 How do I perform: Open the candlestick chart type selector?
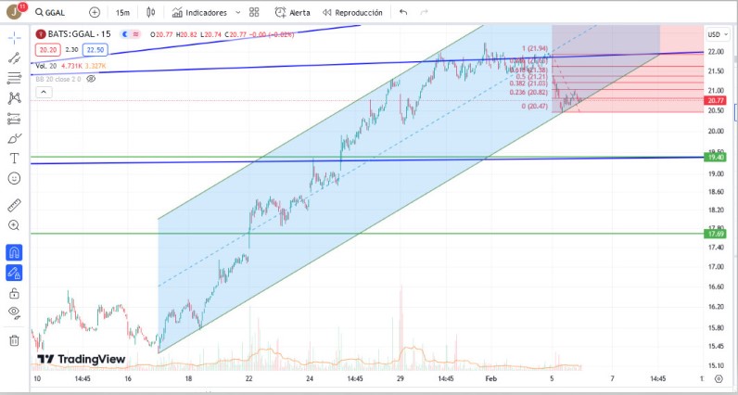tap(150, 13)
